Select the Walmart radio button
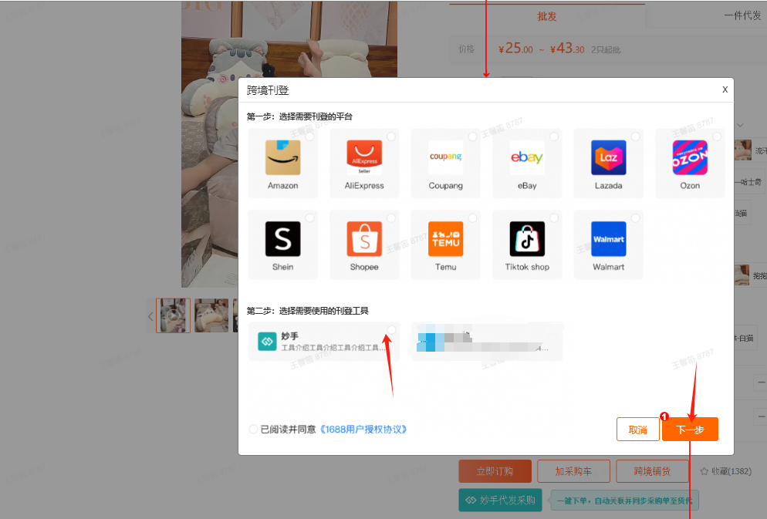The image size is (767, 519). 635,218
